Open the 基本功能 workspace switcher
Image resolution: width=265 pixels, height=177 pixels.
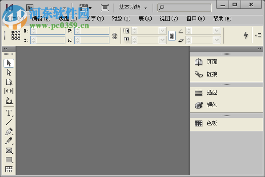pos(133,7)
